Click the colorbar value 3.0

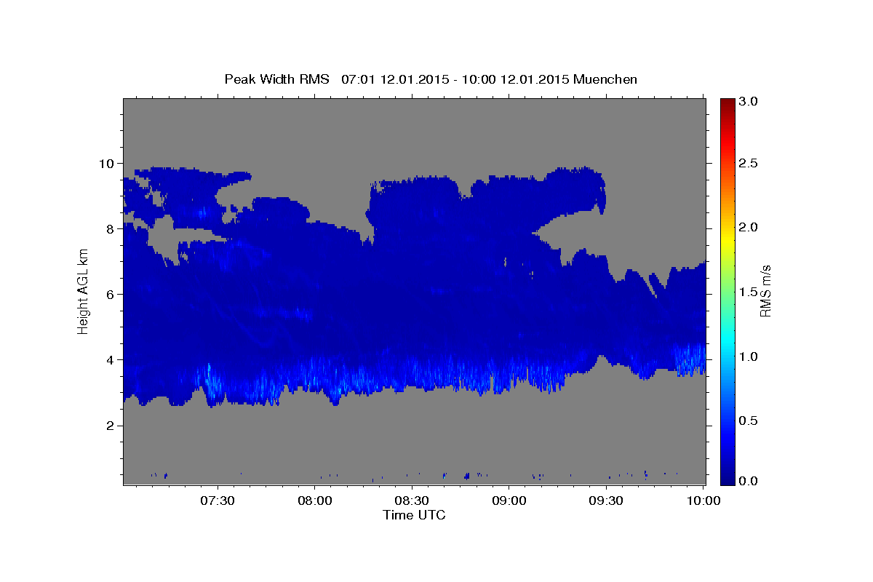coord(749,102)
